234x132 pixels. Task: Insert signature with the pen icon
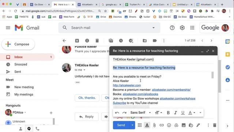click(198, 125)
